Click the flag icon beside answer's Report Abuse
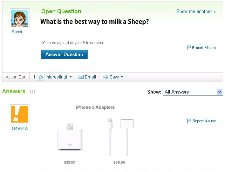The height and width of the screenshot is (172, 225). 189,121
